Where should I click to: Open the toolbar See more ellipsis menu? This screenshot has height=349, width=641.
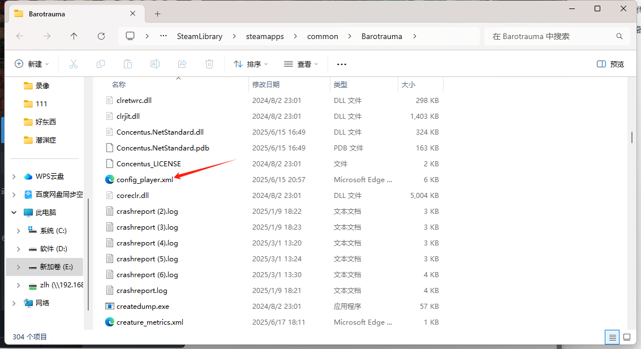pyautogui.click(x=342, y=64)
